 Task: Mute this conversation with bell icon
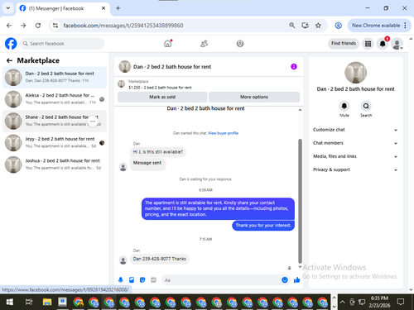coord(344,106)
